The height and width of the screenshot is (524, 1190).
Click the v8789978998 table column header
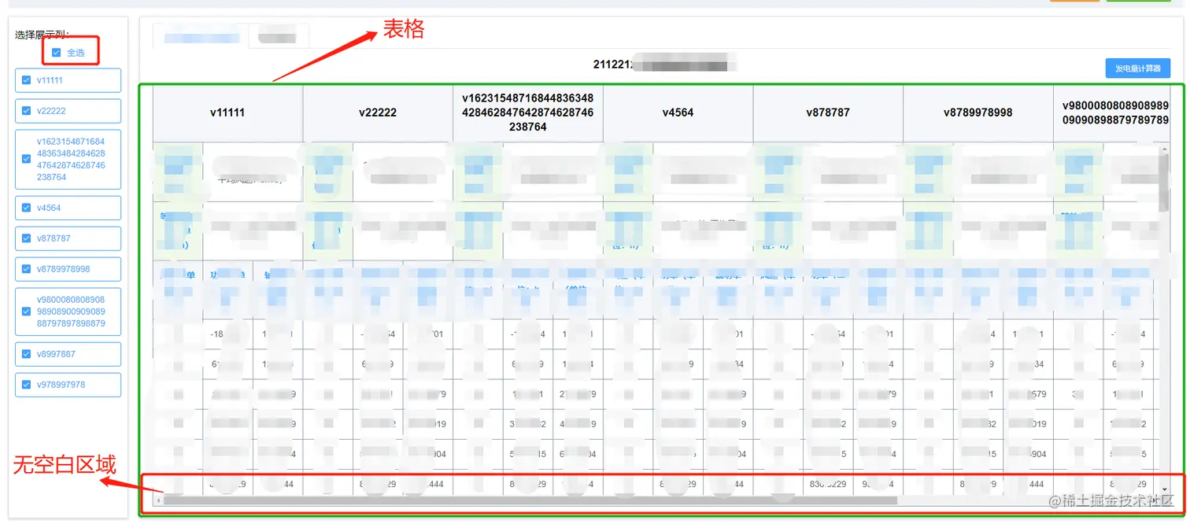[x=978, y=113]
